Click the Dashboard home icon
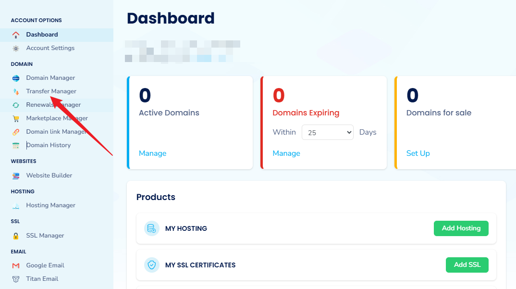 point(16,35)
